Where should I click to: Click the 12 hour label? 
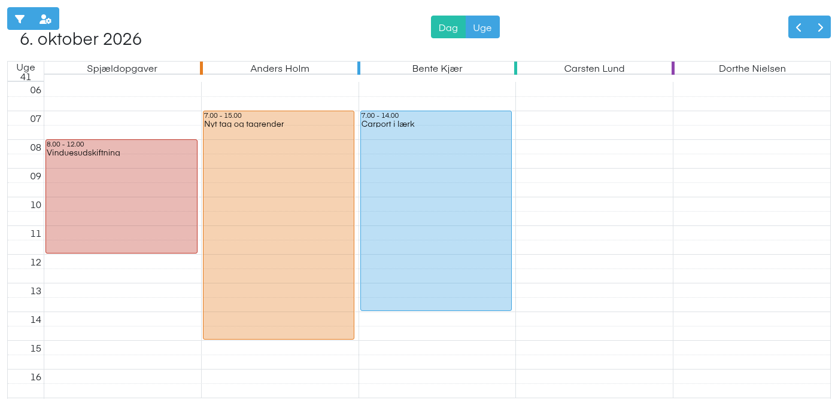point(36,262)
